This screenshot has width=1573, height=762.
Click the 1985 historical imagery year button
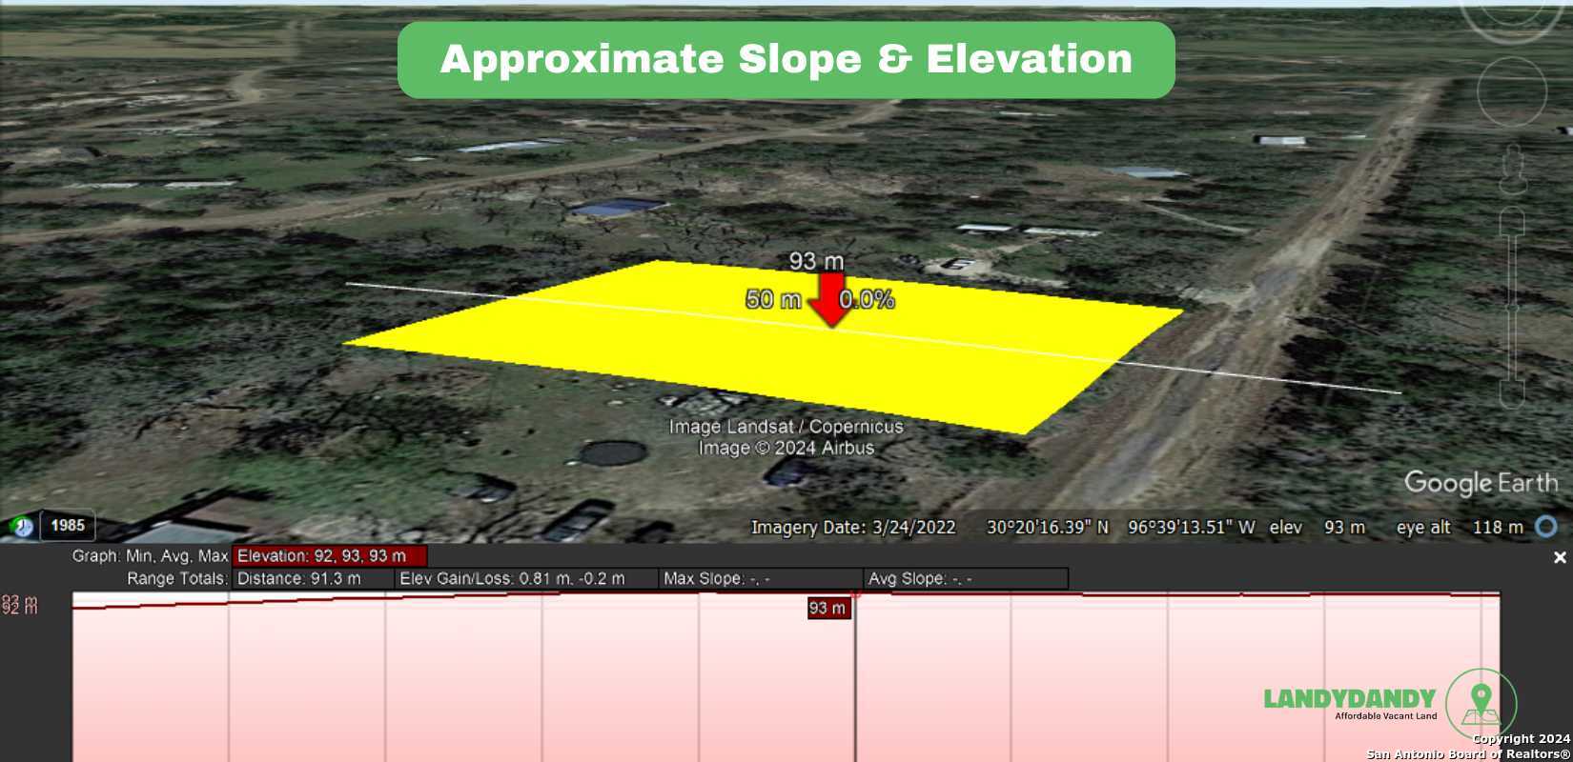(x=68, y=525)
